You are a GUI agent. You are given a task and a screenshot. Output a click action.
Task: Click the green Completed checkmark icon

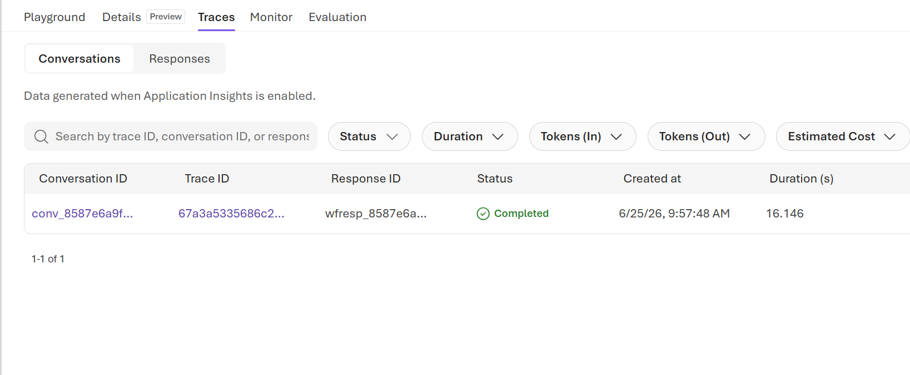(483, 214)
